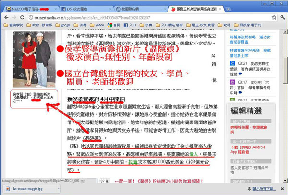Expand the yahoo bookmarks folder
Image resolution: width=288 pixels, height=195 pixels.
click(97, 25)
